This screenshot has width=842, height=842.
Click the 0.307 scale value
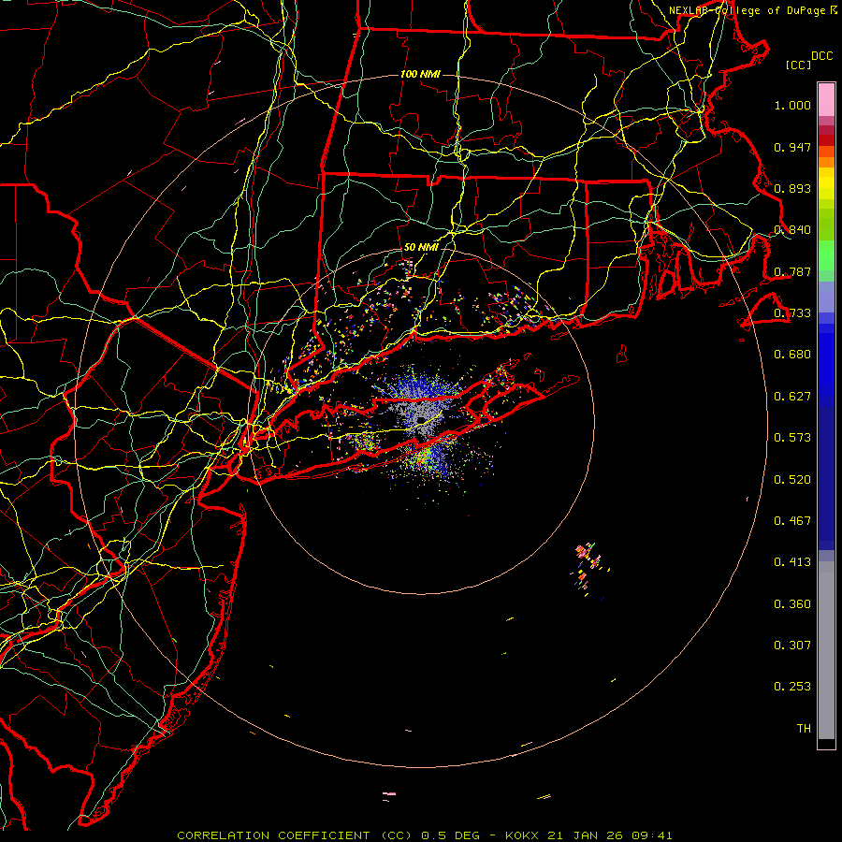pyautogui.click(x=792, y=646)
